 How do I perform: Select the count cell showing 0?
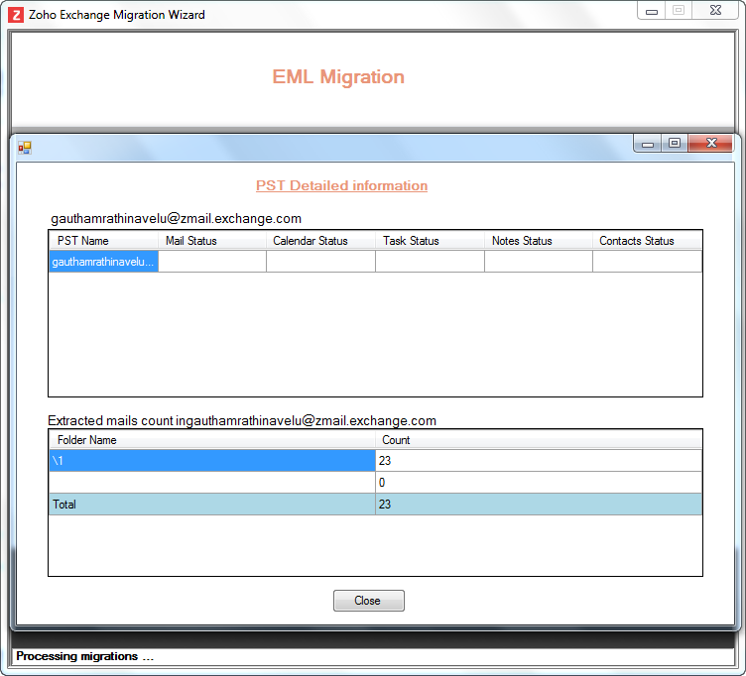(539, 483)
